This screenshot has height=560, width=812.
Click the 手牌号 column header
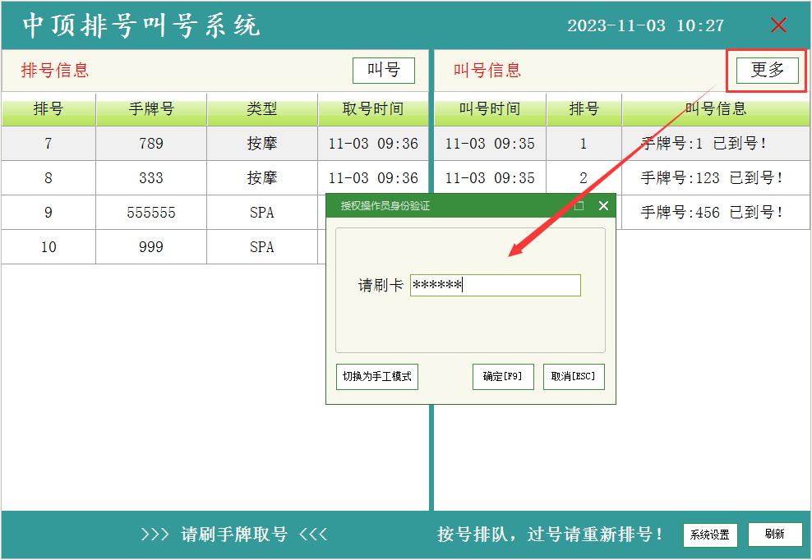151,109
